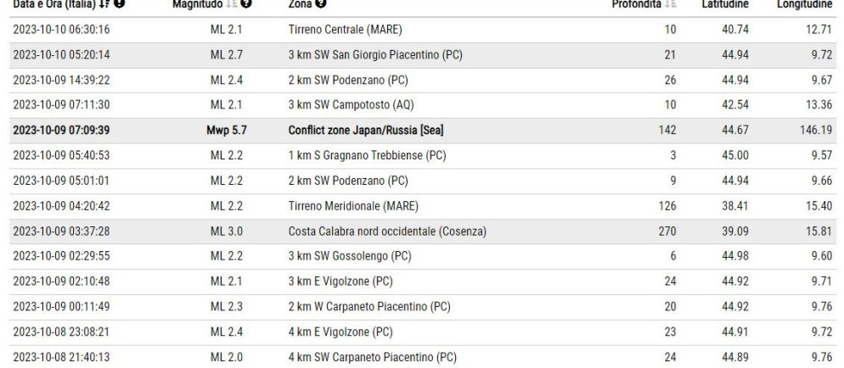Click the sort icon beside Data e Ora
The image size is (844, 368).
105,3
